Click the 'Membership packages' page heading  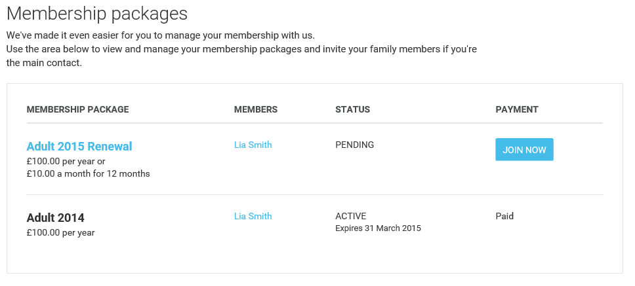[x=97, y=13]
